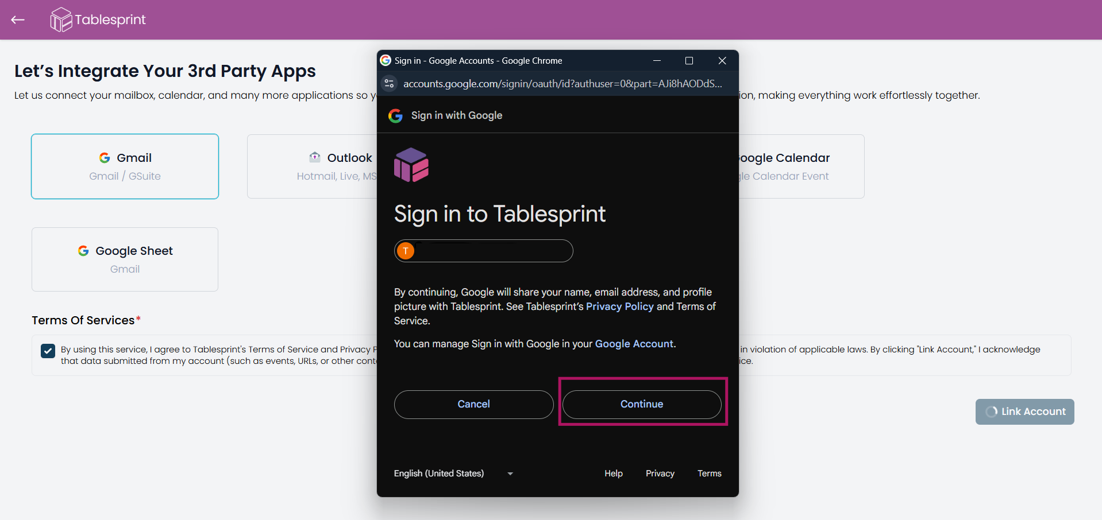
Task: Uncheck the Terms Of Services checkbox
Action: coord(48,351)
